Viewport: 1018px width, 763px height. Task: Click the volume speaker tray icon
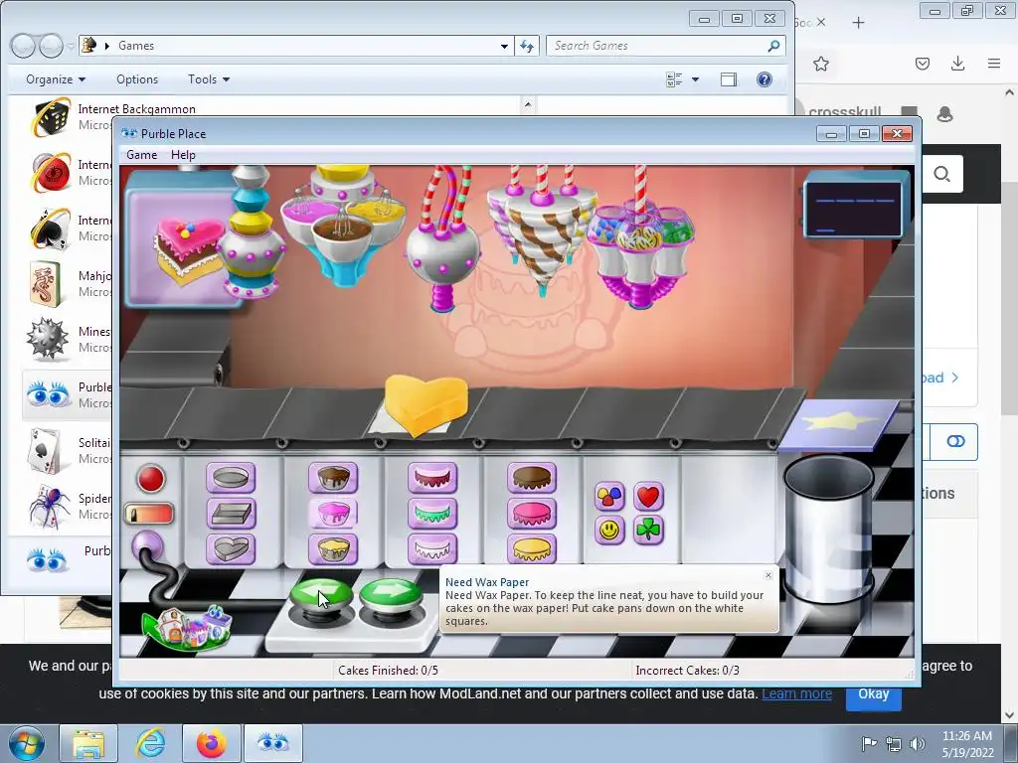coord(918,744)
